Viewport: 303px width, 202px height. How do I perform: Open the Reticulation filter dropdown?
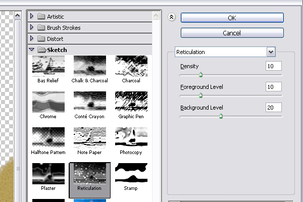(x=271, y=52)
